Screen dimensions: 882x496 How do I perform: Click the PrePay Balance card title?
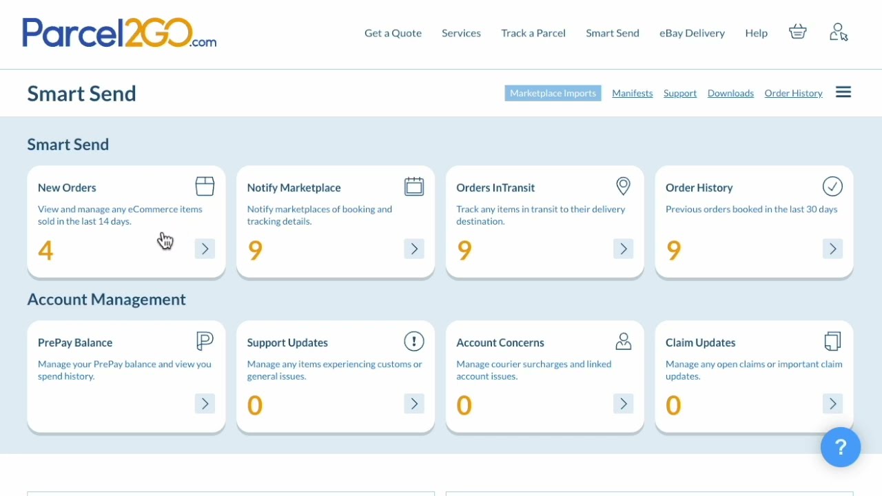(x=75, y=342)
